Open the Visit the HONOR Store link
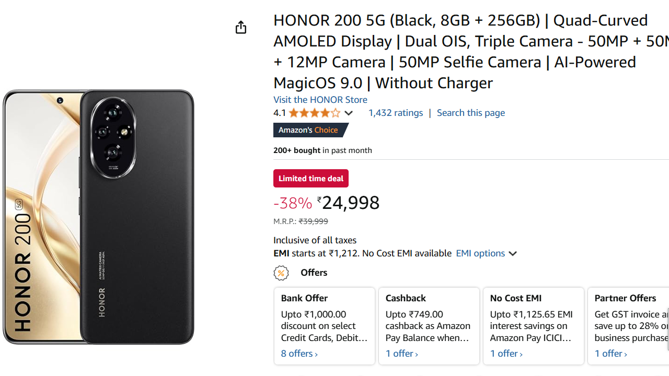 [x=320, y=100]
